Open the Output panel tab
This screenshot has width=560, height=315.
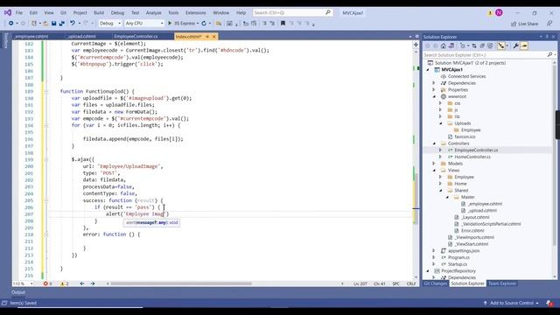[x=18, y=292]
